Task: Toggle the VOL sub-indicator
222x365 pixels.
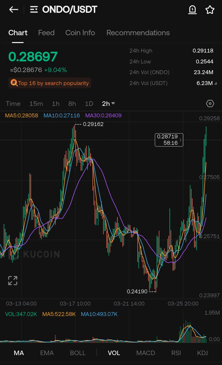Action: (x=114, y=353)
